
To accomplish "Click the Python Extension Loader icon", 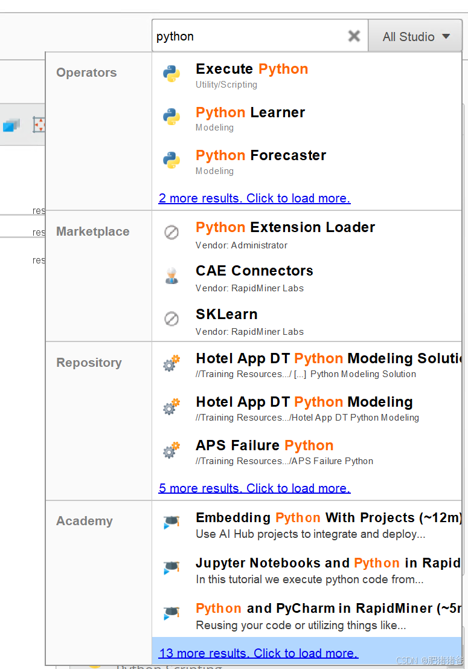I will [x=173, y=233].
